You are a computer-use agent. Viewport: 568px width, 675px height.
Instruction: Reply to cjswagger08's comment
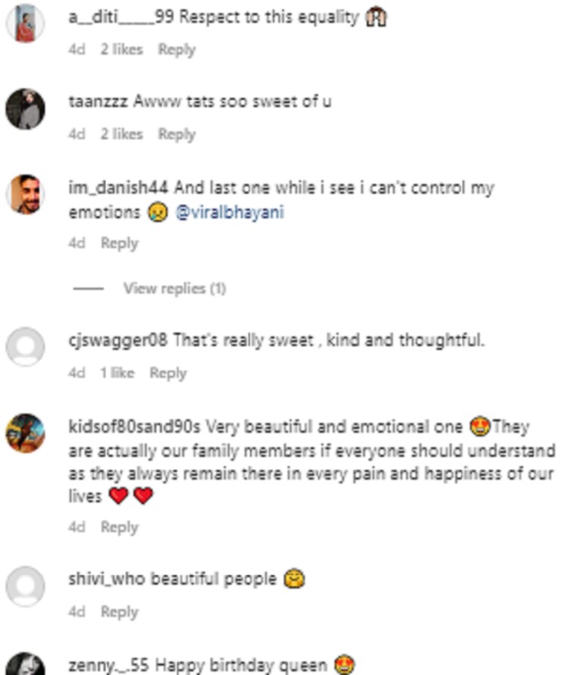click(168, 373)
